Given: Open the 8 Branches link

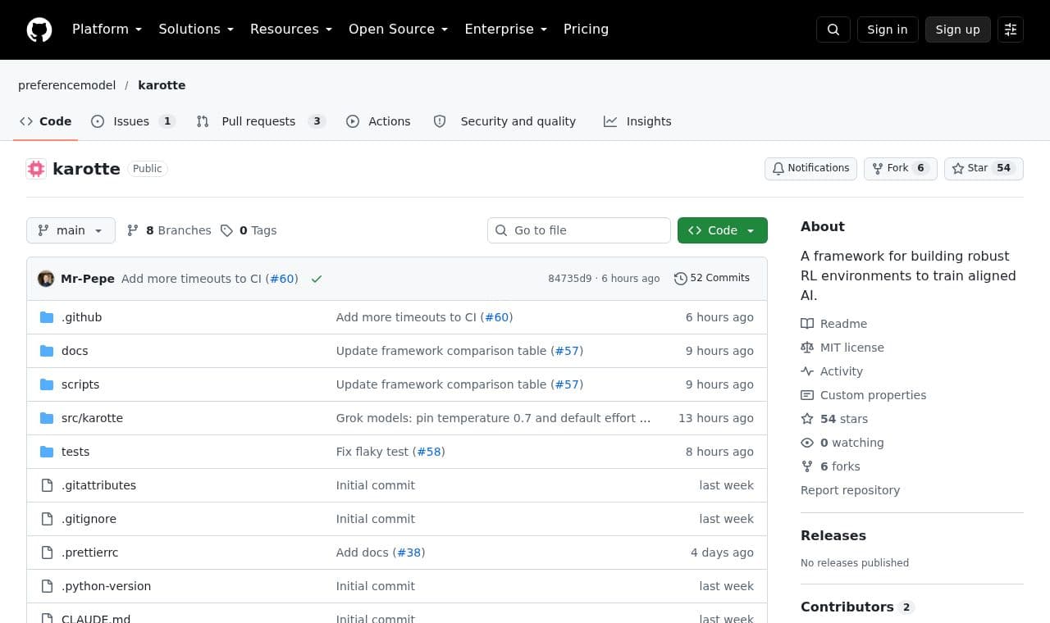Looking at the screenshot, I should [x=169, y=230].
